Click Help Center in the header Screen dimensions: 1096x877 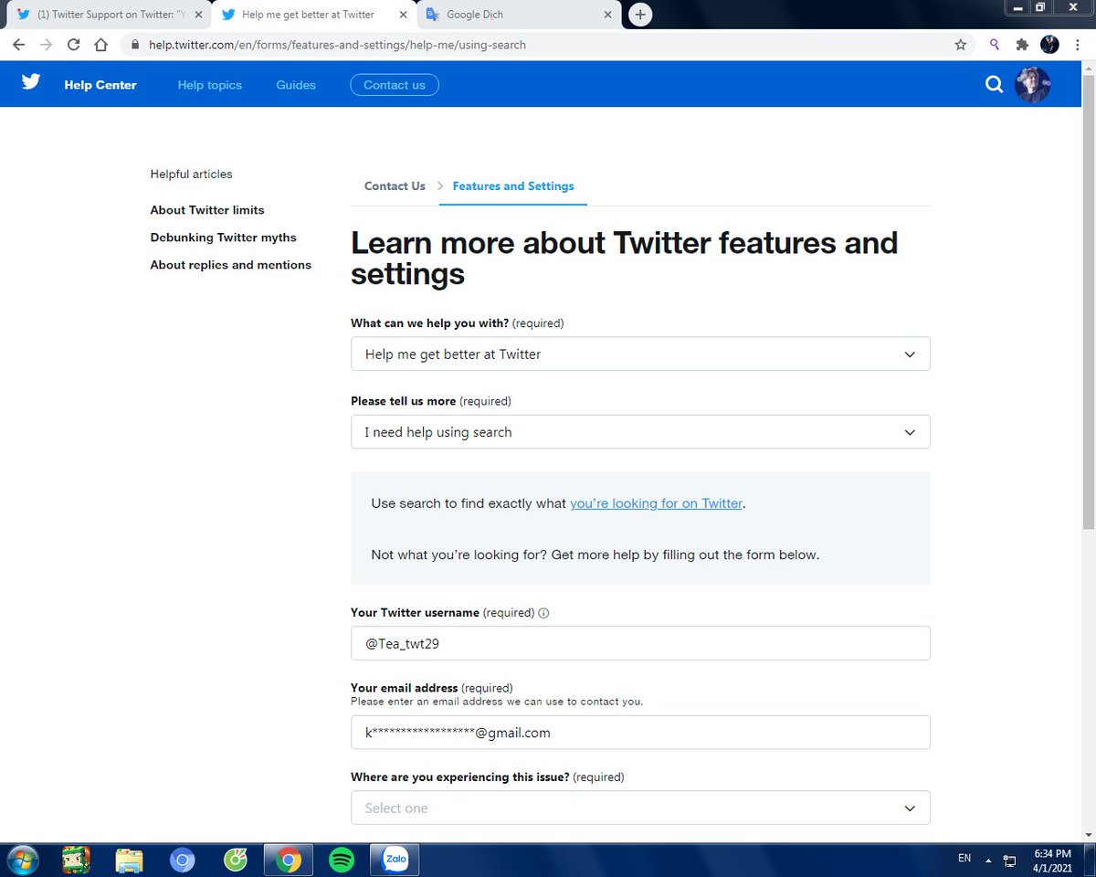(x=100, y=85)
